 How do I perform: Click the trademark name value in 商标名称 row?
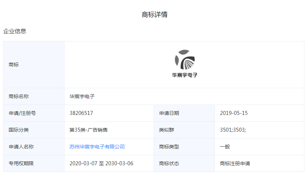(82, 96)
